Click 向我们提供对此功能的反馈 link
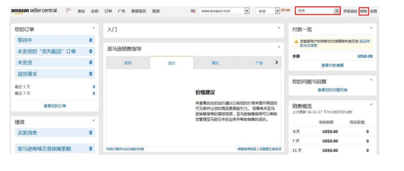 point(125,149)
